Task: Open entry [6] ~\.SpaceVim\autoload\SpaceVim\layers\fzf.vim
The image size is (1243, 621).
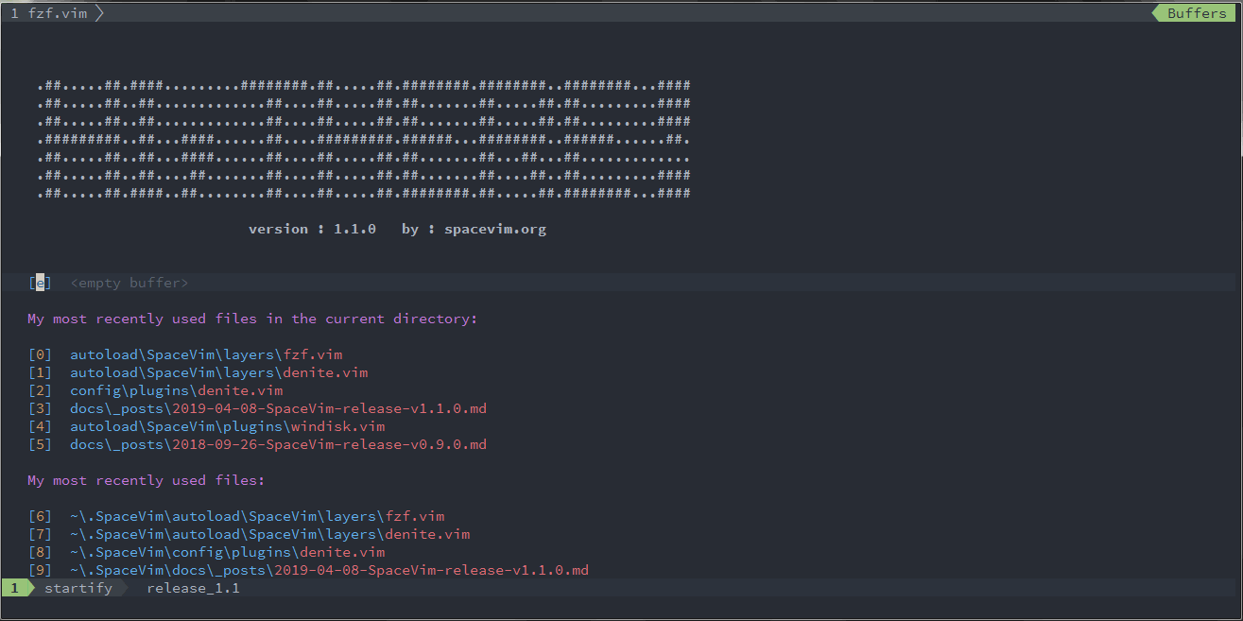Action: point(236,516)
